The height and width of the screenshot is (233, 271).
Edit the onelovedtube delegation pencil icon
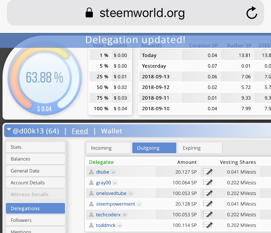[x=207, y=193]
